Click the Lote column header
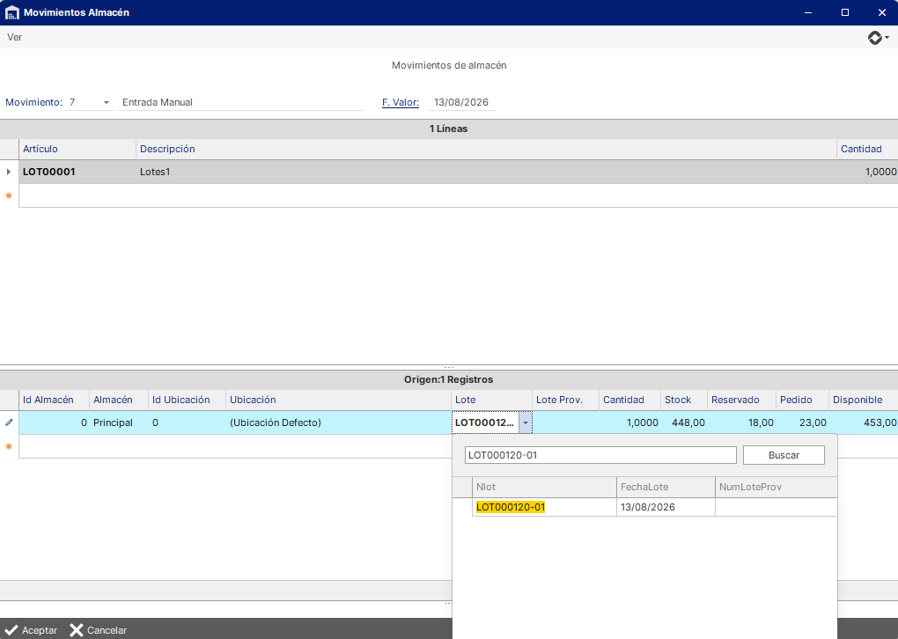Screen dimensions: 898x639 [x=492, y=400]
